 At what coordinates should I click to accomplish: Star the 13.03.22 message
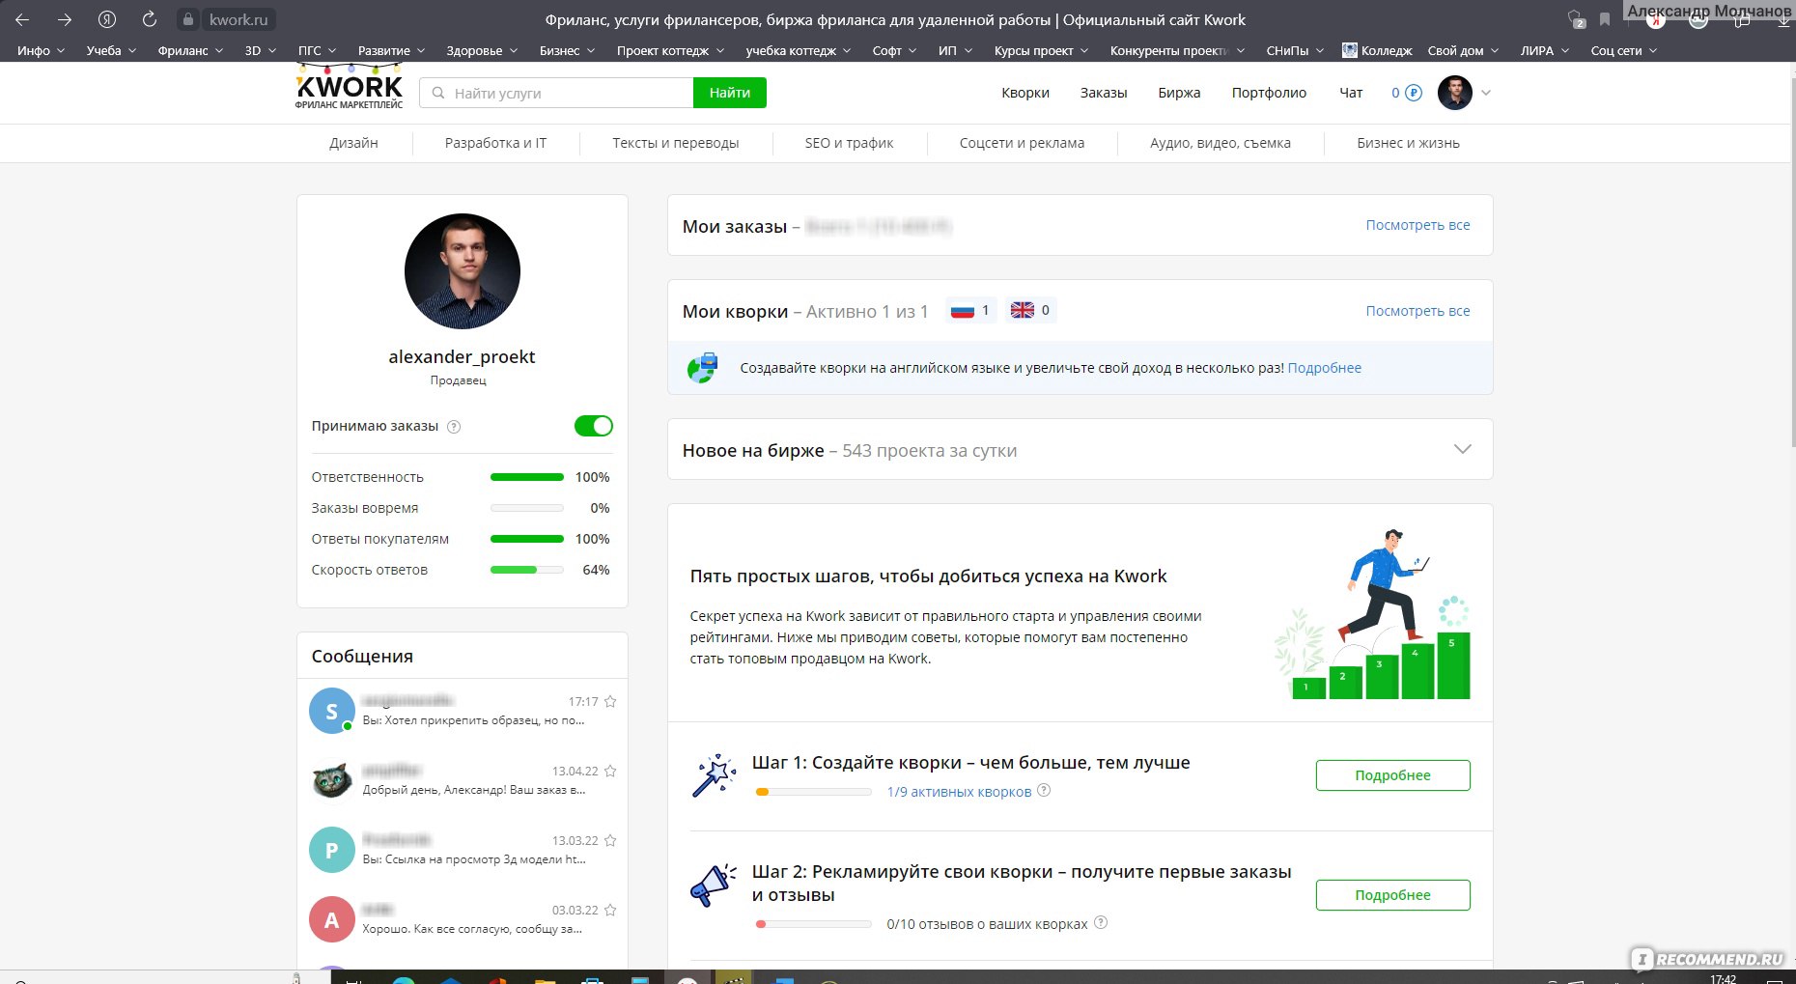(610, 841)
